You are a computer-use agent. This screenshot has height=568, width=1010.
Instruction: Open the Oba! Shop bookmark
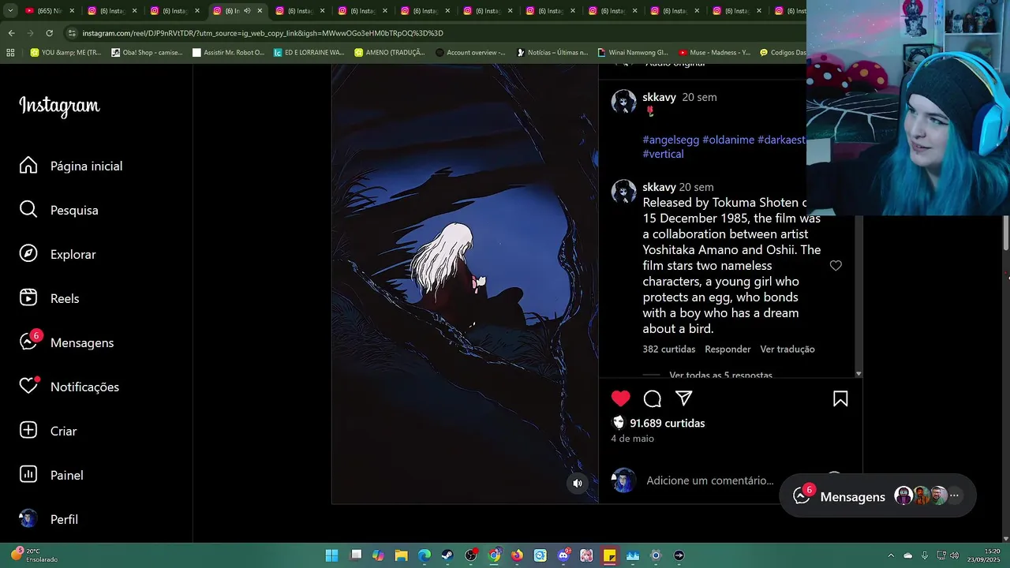147,53
